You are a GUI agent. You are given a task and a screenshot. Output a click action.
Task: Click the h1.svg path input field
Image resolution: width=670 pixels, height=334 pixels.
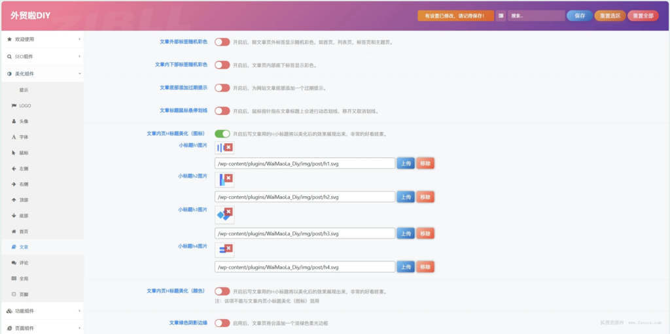pyautogui.click(x=305, y=163)
